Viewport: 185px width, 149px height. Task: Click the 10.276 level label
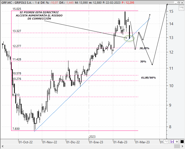coord(17,79)
